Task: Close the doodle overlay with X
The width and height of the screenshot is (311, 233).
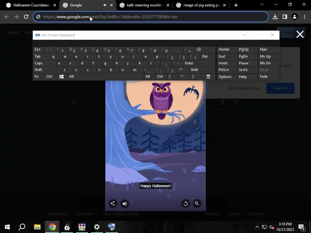Action: pos(300,34)
